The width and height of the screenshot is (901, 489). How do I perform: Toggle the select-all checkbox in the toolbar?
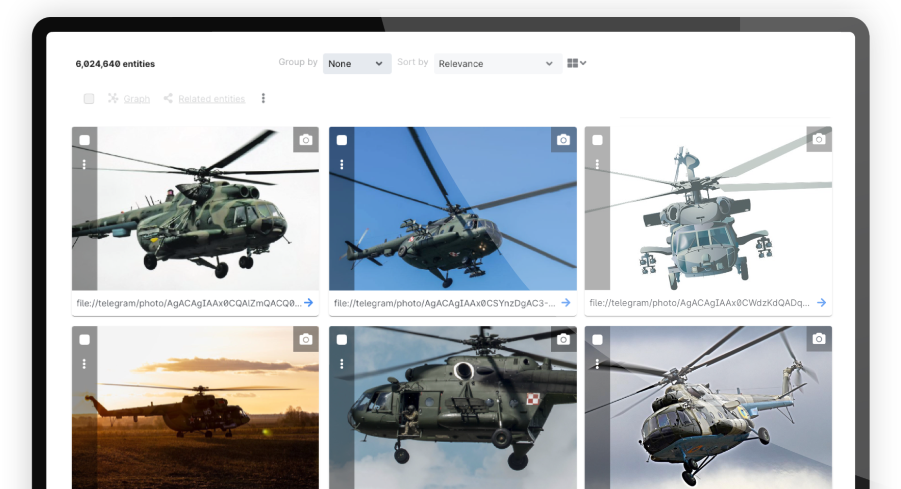point(89,99)
